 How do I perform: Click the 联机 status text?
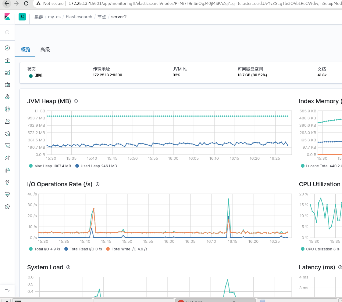coord(39,76)
